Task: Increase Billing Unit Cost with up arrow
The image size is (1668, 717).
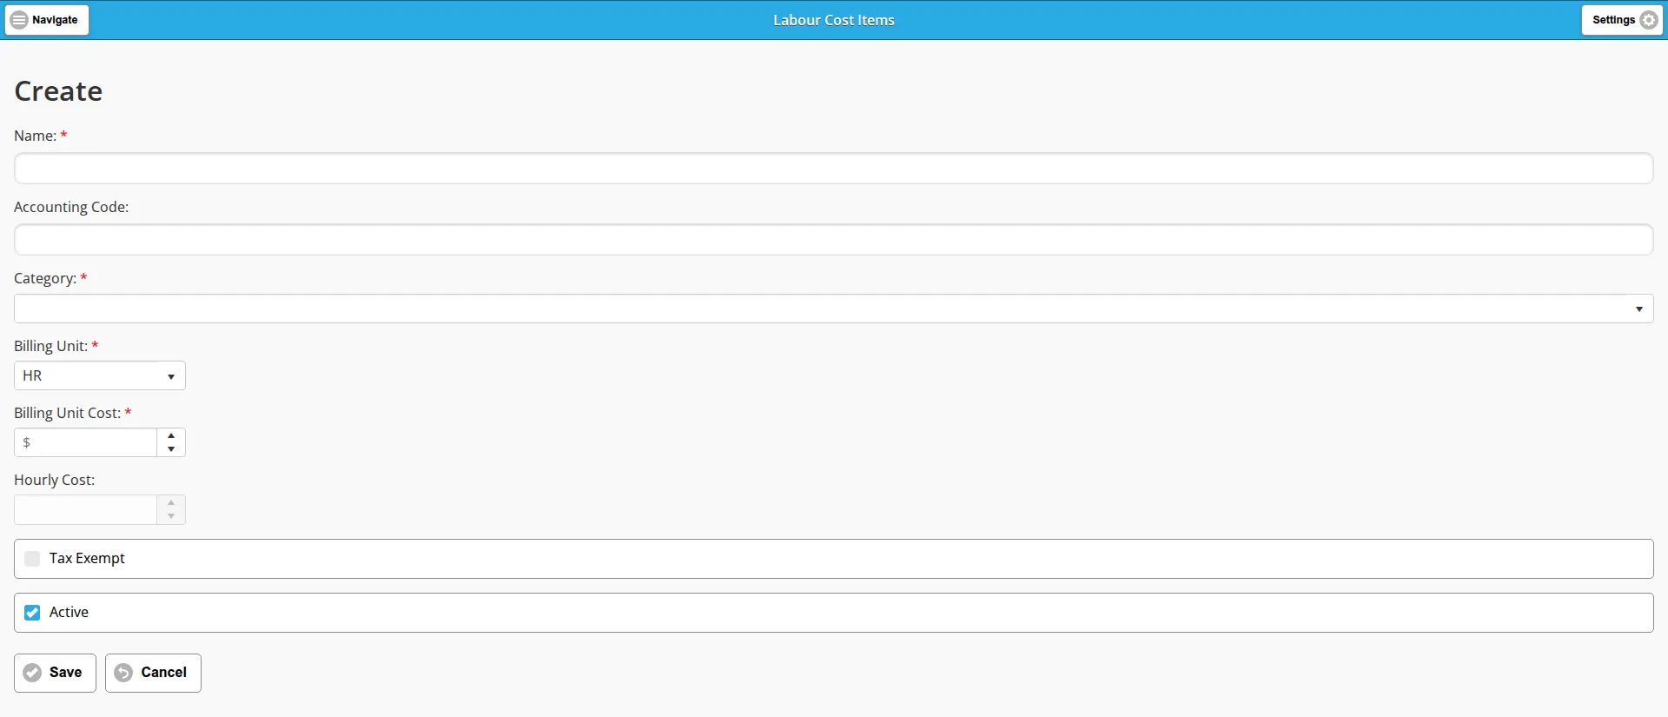Action: pyautogui.click(x=171, y=435)
